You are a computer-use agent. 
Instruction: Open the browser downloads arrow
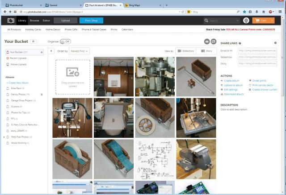coord(257,12)
